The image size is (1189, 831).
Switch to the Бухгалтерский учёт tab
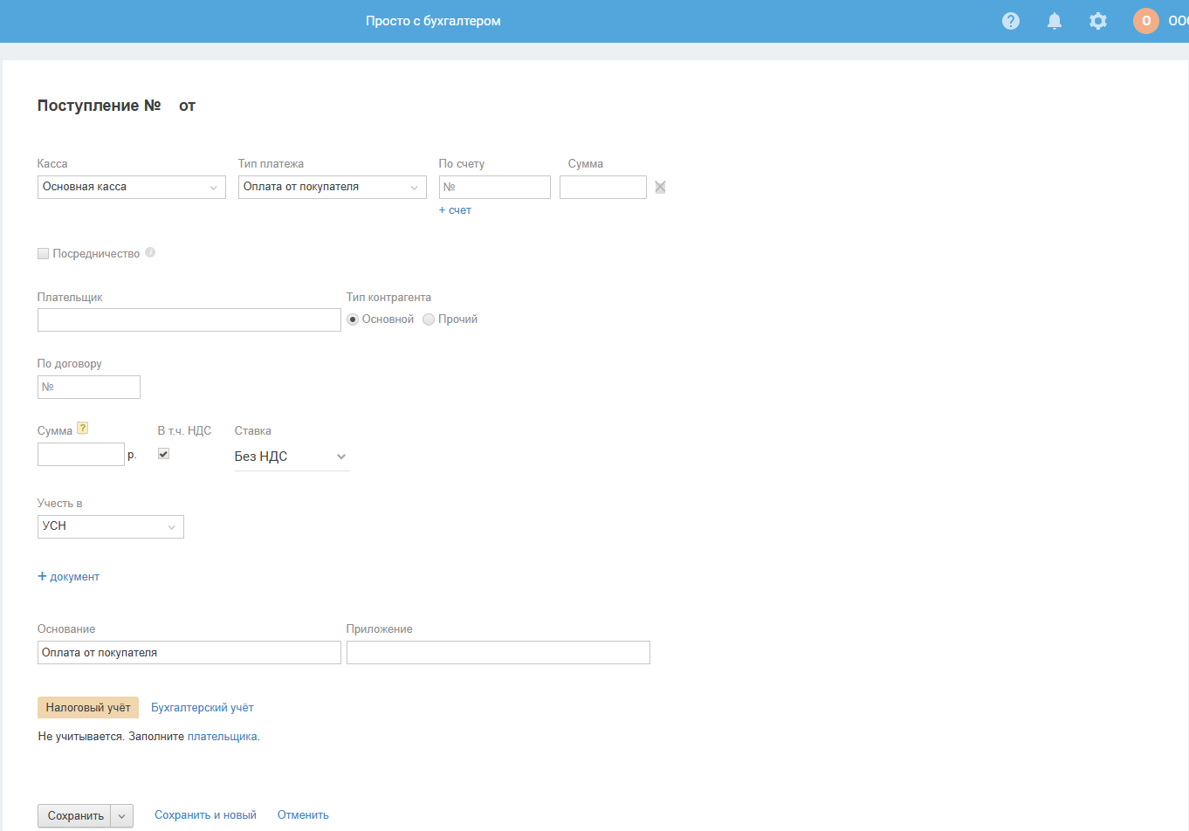[203, 708]
